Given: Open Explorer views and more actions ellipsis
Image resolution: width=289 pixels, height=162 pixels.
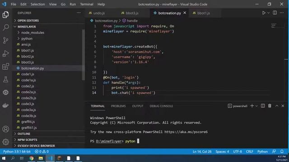Looking at the screenshot, I should (79, 13).
